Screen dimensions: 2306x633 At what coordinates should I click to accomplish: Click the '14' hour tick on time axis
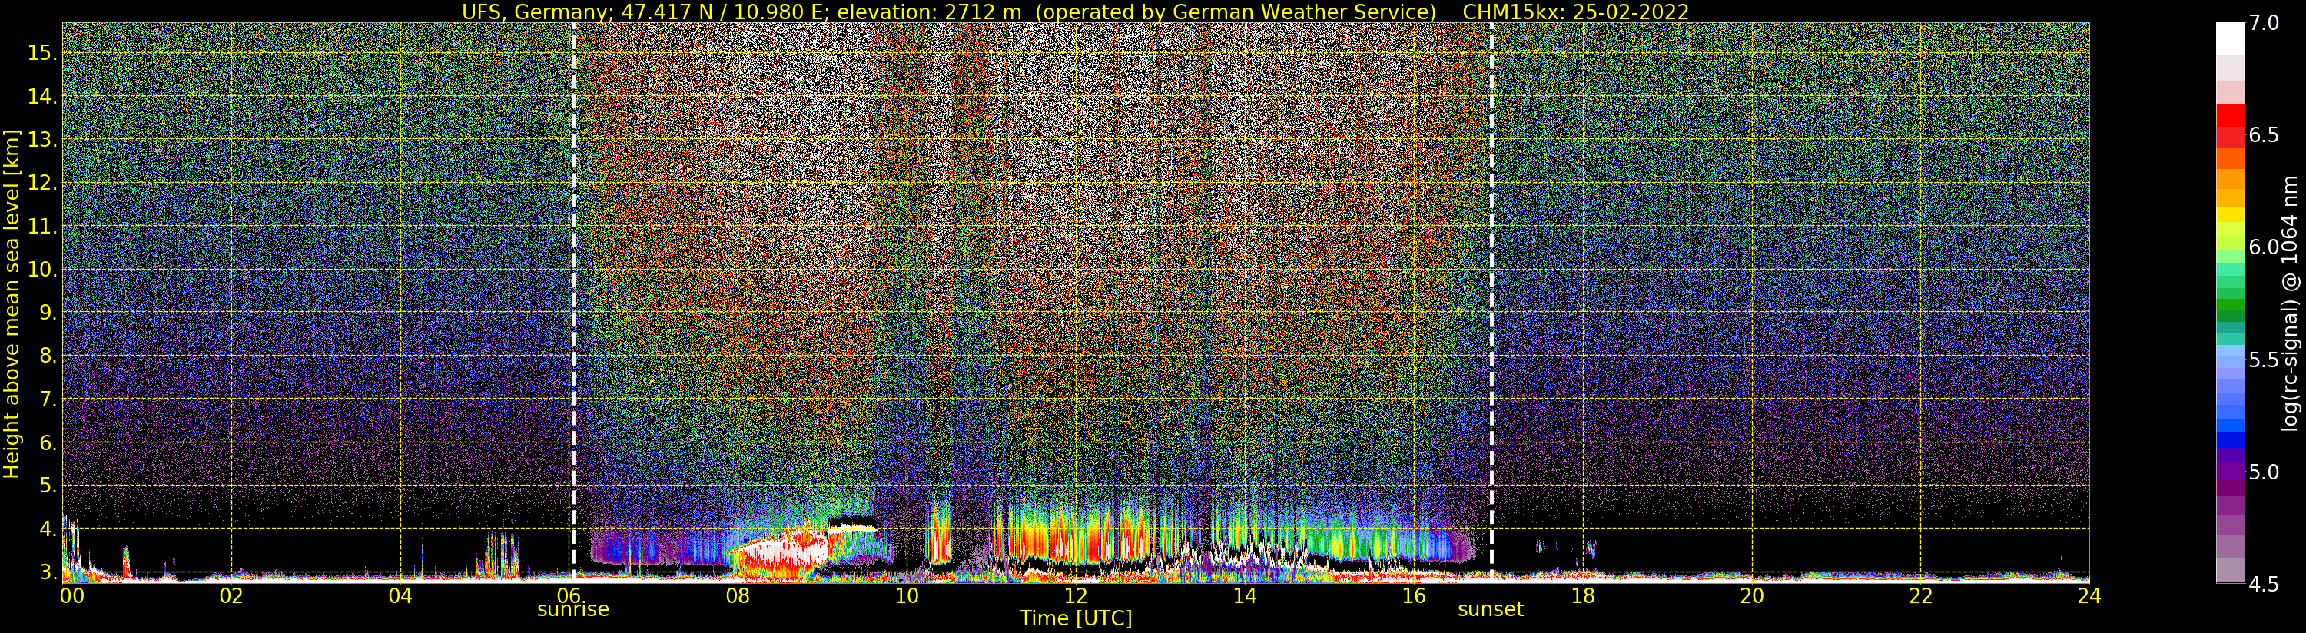[x=1244, y=595]
